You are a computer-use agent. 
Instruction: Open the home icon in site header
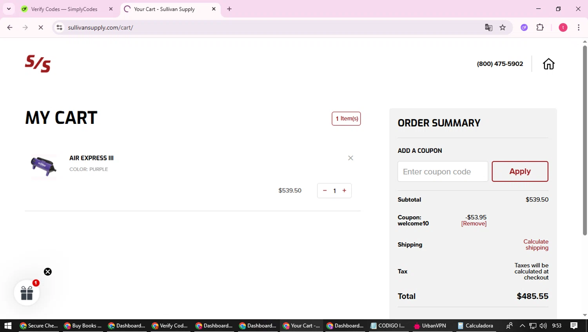[x=548, y=64]
